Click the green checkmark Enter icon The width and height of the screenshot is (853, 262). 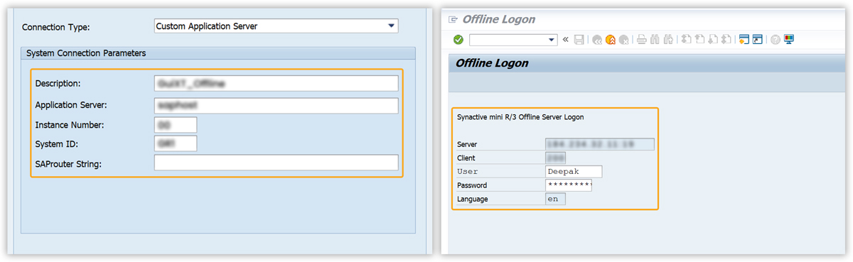point(458,40)
